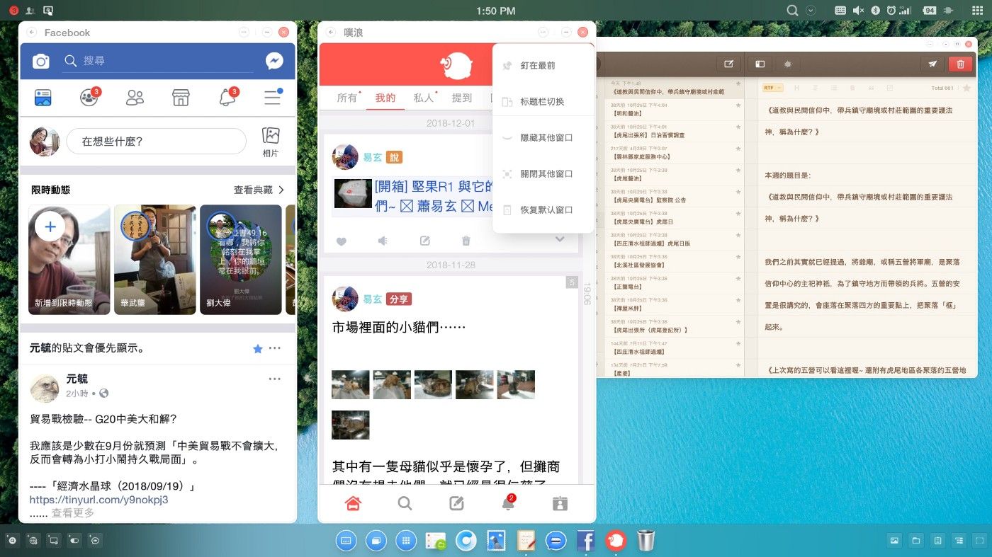Open RTF format dropdown
This screenshot has width=992, height=557.
point(772,88)
